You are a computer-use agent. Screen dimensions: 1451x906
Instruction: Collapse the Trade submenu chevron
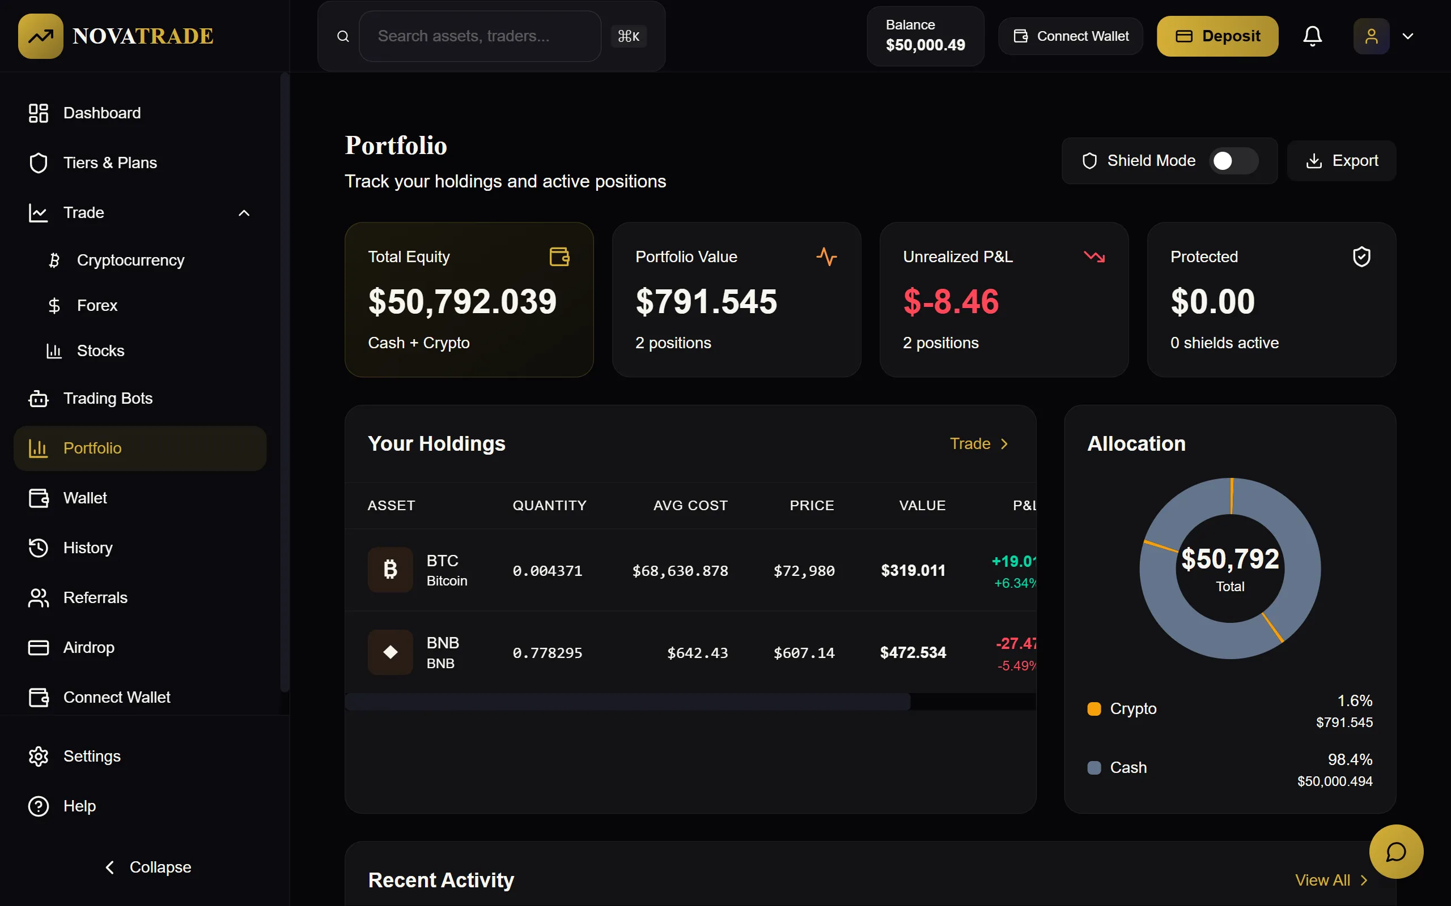point(244,213)
